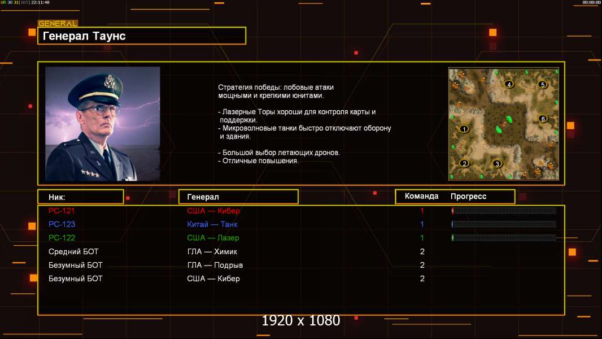This screenshot has width=602, height=339.
Task: Click red США — Кибер general entry
Action: tap(213, 211)
